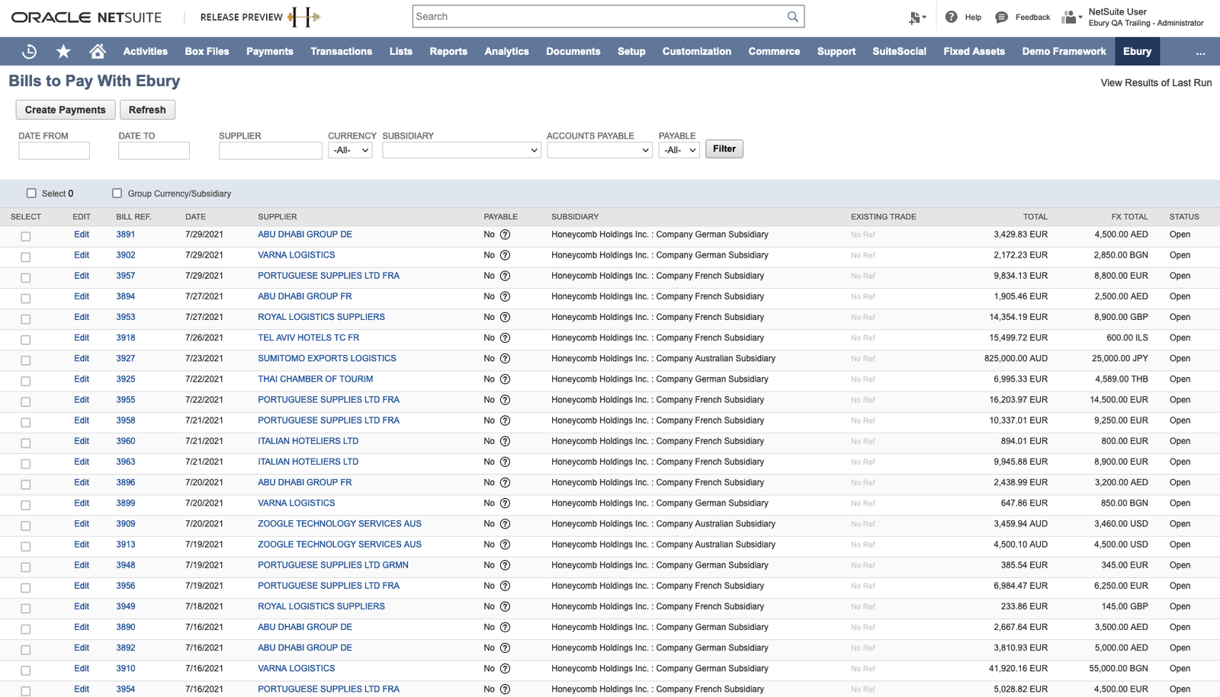Click FX total 25,000.00 JPY
This screenshot has height=697, width=1220.
[x=1119, y=358]
